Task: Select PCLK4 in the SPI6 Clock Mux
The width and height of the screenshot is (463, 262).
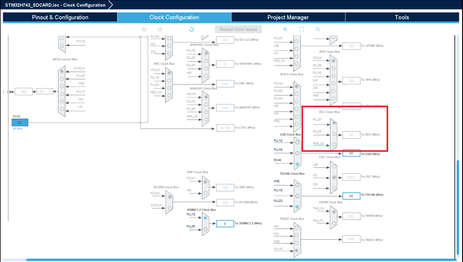Action: [334, 60]
